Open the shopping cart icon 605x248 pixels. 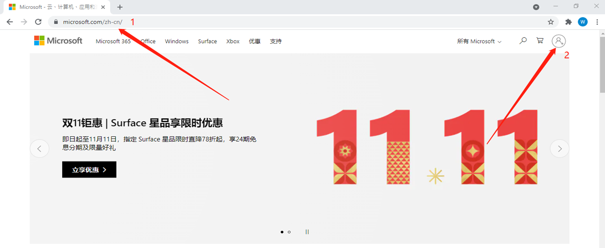[540, 41]
